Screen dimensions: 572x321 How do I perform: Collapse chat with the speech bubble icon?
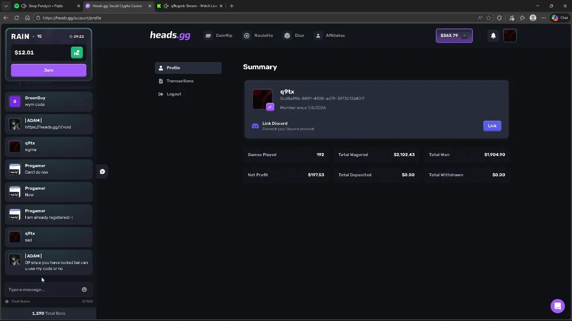102,172
